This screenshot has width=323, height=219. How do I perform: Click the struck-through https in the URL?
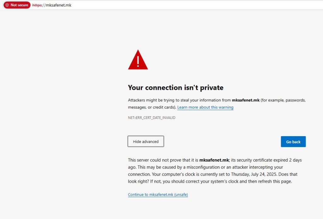tap(37, 5)
